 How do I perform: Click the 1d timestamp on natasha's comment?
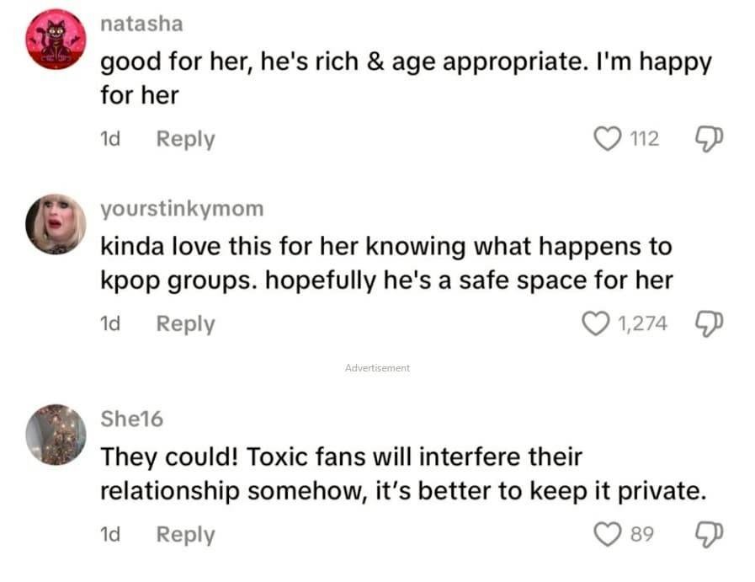click(x=110, y=139)
